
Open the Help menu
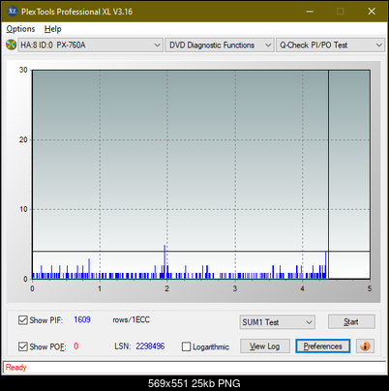pos(53,29)
